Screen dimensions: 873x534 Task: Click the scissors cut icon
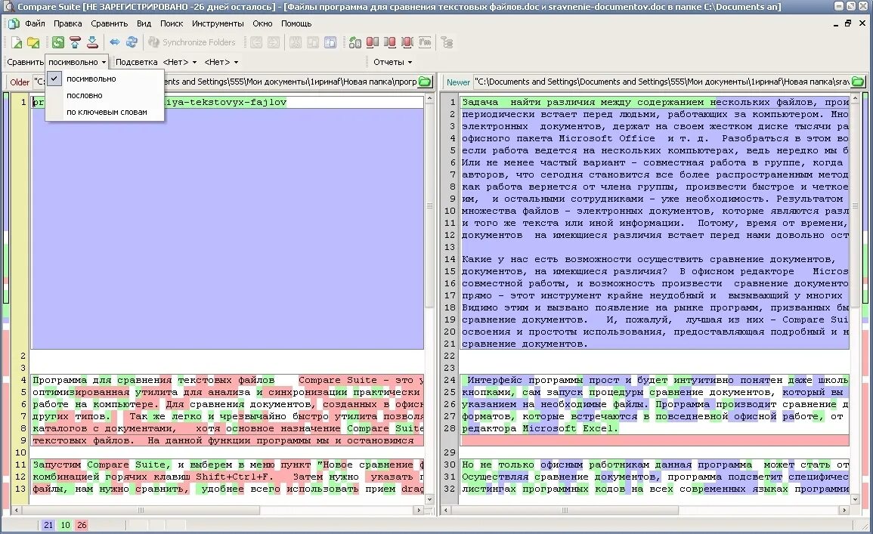(x=296, y=42)
